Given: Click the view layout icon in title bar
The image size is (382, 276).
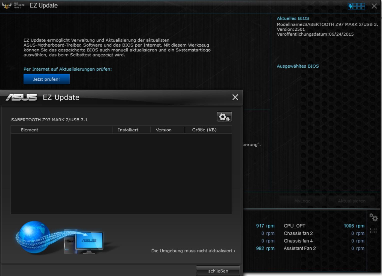Looking at the screenshot, I should 356,6.
